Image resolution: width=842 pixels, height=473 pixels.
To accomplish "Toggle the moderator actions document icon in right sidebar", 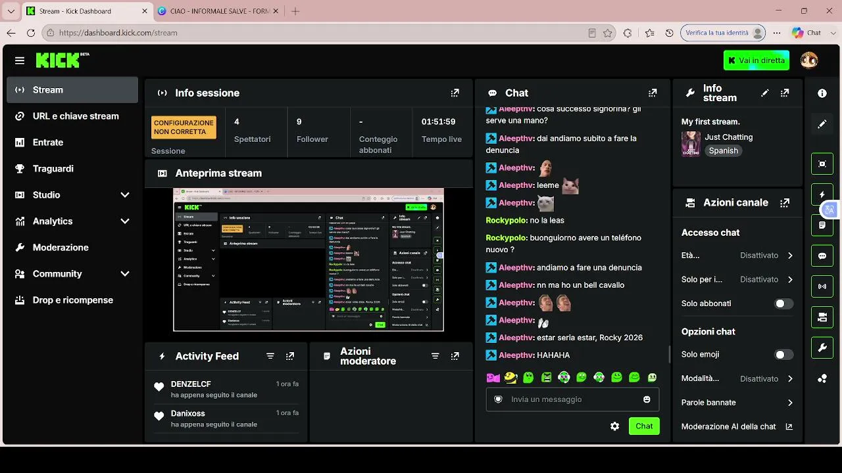I will 822,225.
